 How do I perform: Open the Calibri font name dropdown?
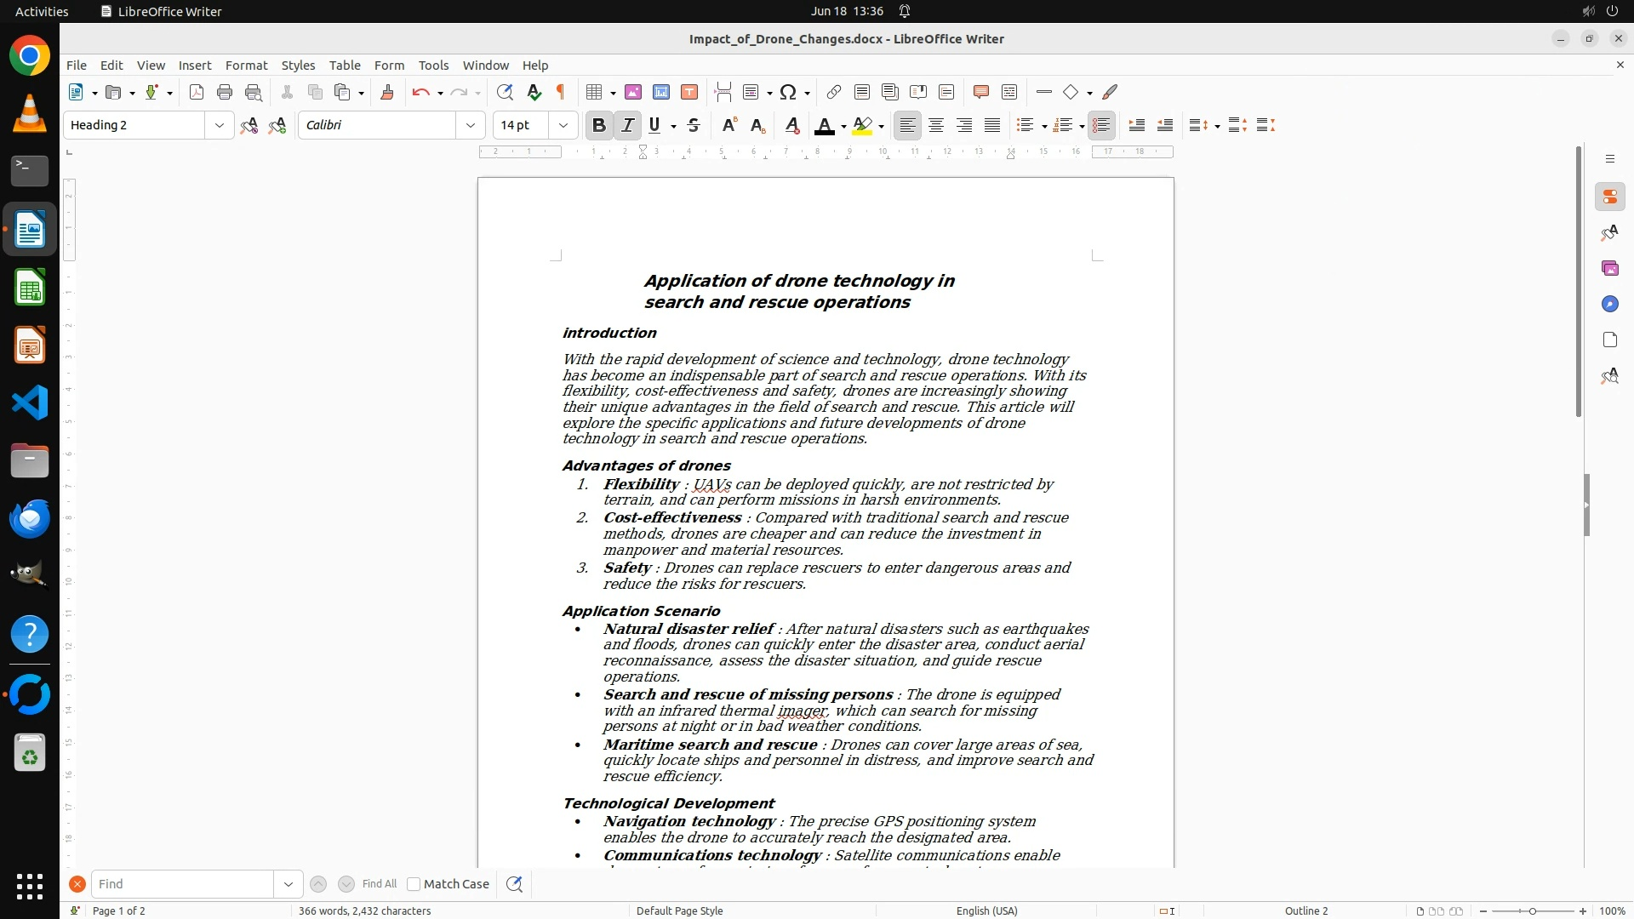tap(470, 126)
